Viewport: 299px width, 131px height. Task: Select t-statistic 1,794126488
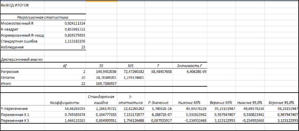coord(134,120)
